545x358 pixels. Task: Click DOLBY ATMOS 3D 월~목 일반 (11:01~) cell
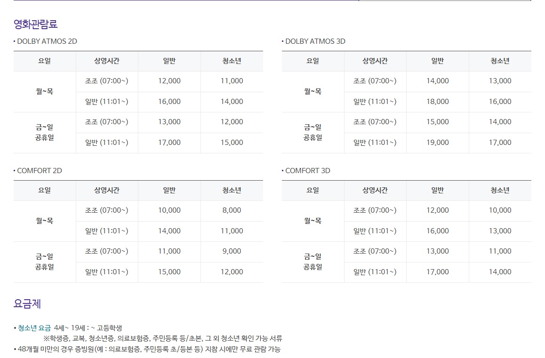375,102
